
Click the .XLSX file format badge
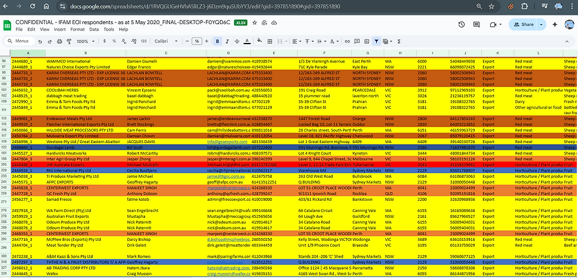[241, 23]
